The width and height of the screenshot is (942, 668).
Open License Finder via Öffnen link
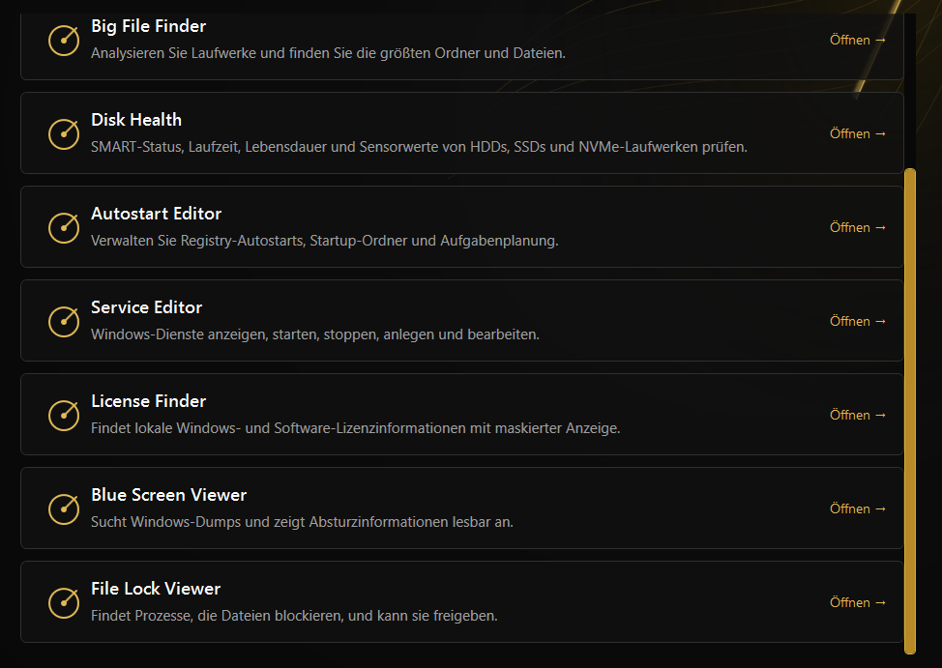click(x=857, y=415)
